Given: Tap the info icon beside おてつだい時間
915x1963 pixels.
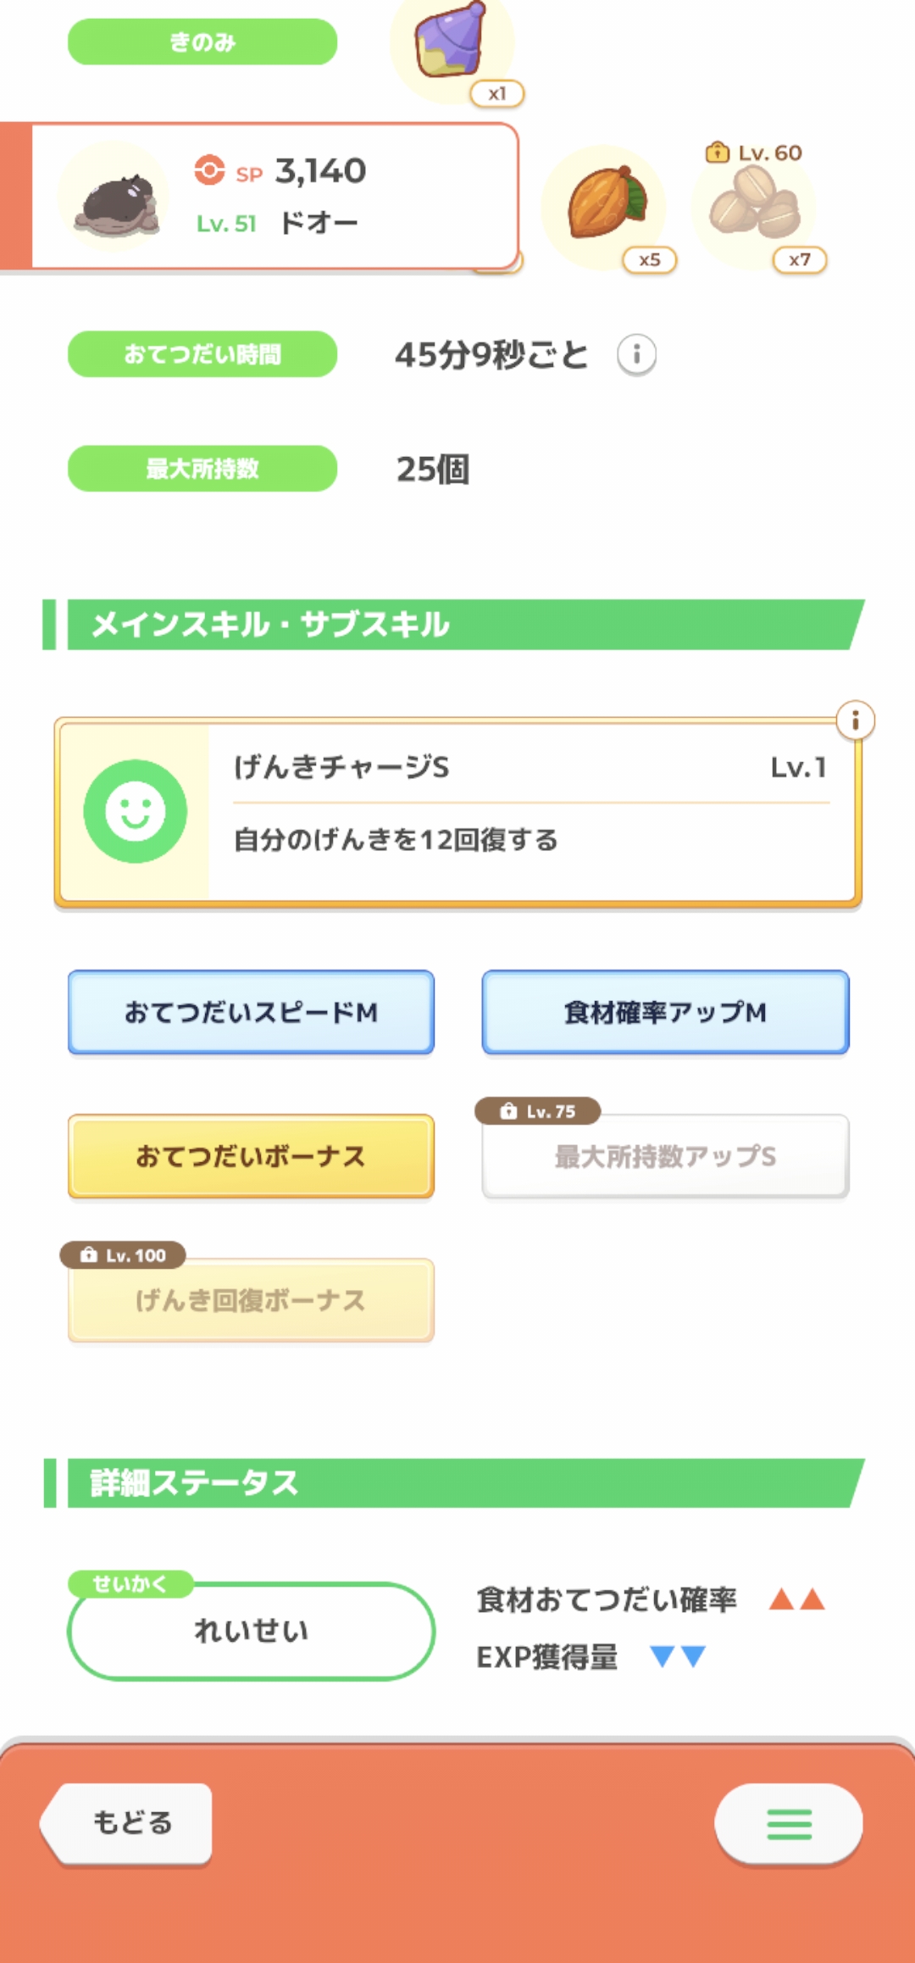Looking at the screenshot, I should tap(636, 354).
